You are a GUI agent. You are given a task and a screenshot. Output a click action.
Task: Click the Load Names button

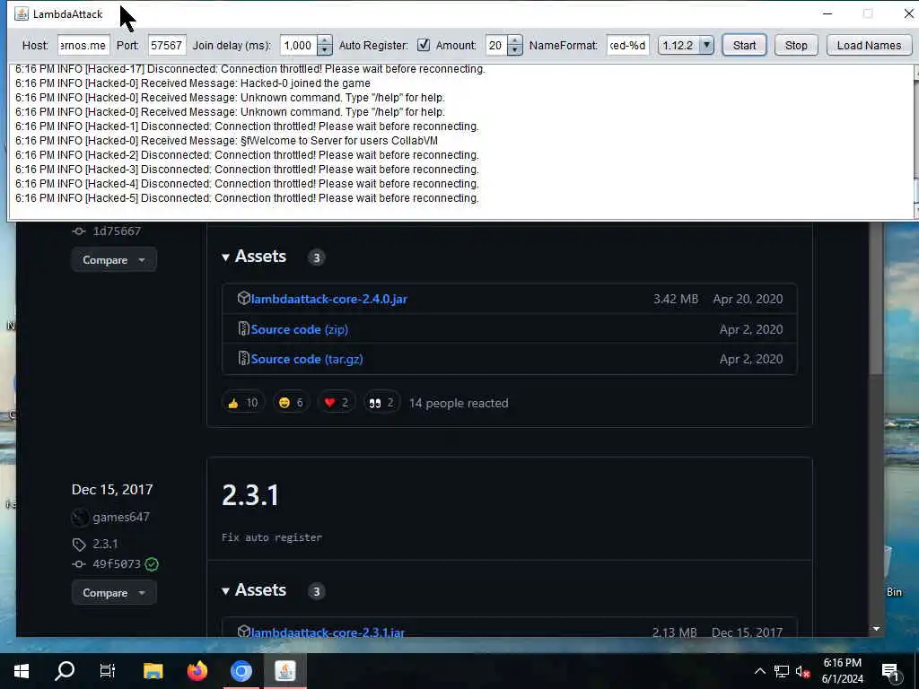tap(869, 45)
